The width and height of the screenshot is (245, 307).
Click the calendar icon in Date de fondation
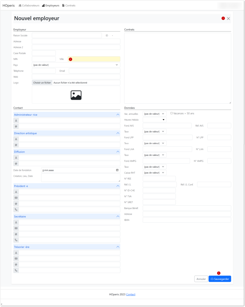pyautogui.click(x=117, y=170)
